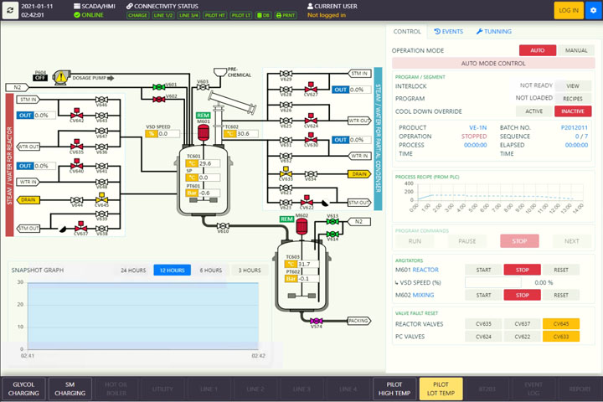Open the settings gear icon
This screenshot has width=603, height=402.
pyautogui.click(x=593, y=10)
